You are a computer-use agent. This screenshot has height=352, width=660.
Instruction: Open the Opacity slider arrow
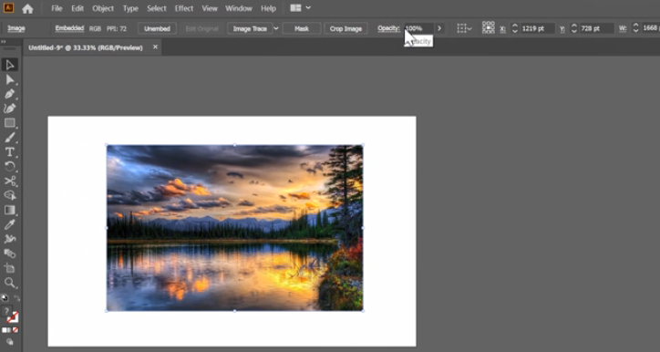click(x=439, y=28)
